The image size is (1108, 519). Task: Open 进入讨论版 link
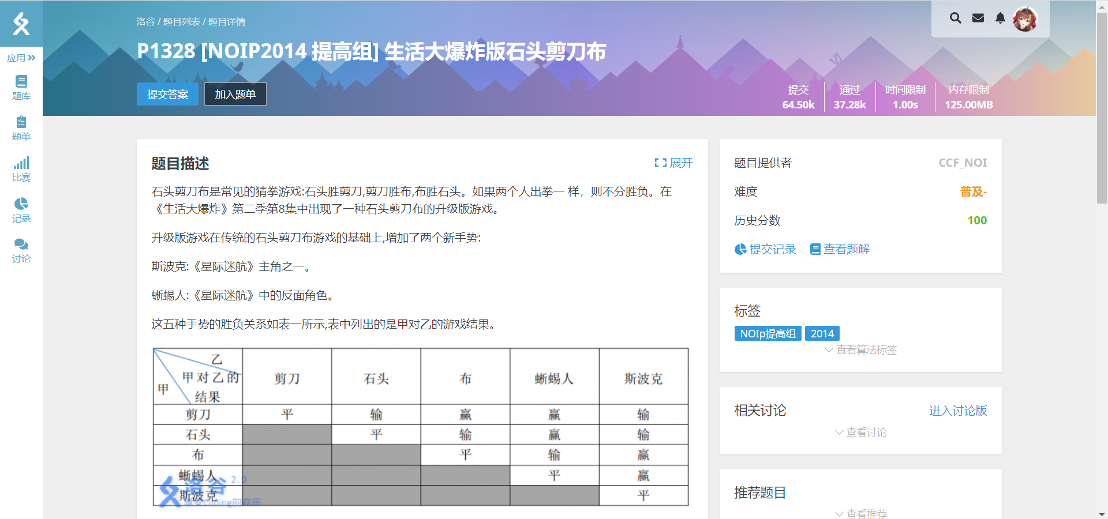click(957, 411)
